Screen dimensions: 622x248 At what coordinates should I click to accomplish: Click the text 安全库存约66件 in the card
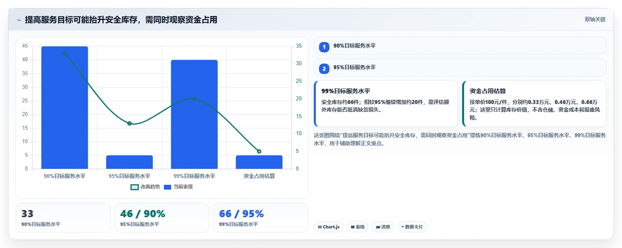pos(340,102)
